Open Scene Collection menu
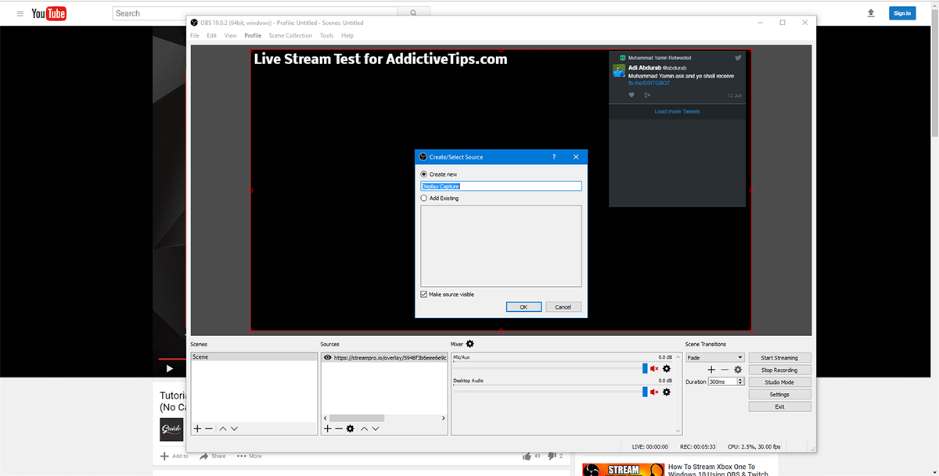The width and height of the screenshot is (939, 476). pos(290,35)
